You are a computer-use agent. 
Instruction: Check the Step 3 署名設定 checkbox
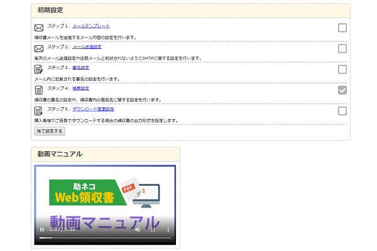[342, 69]
